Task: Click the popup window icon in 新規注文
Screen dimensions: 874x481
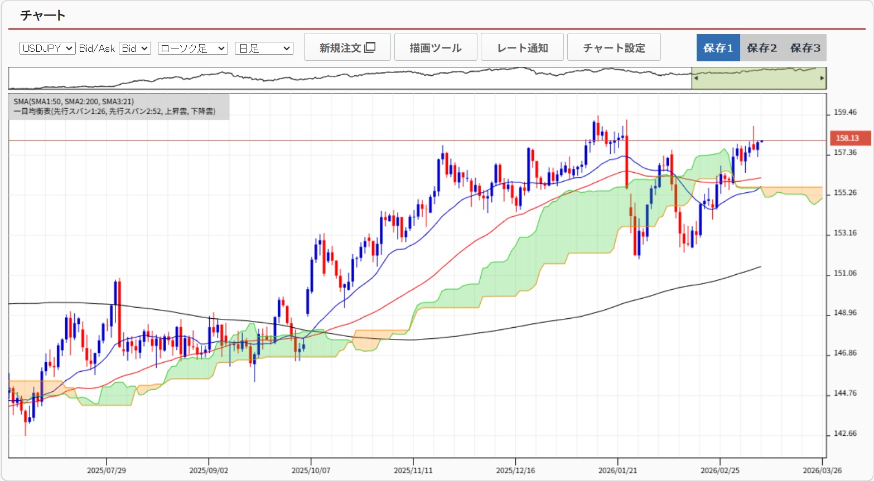Action: pyautogui.click(x=370, y=47)
